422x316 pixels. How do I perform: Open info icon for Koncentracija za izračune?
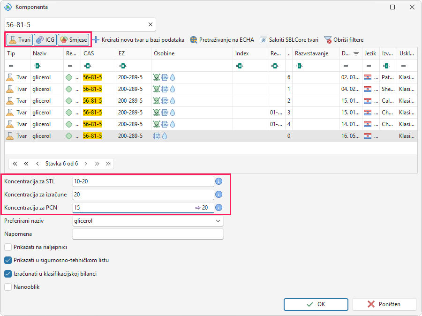[219, 195]
